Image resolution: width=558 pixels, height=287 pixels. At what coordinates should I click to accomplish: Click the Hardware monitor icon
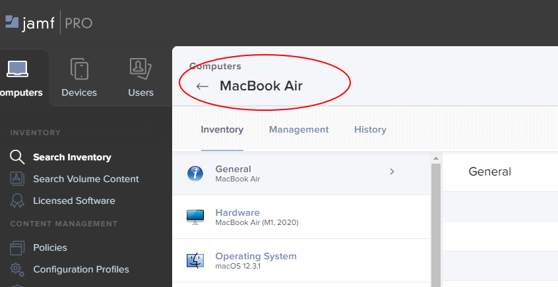click(195, 217)
